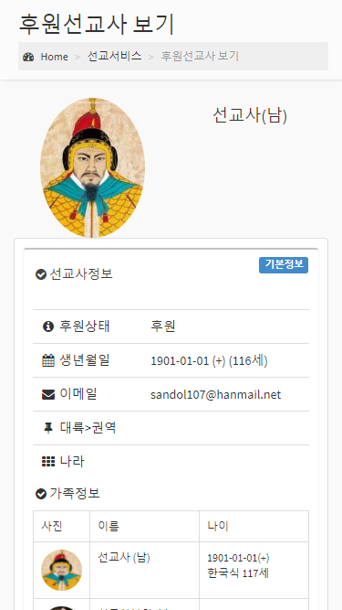This screenshot has width=342, height=610.
Task: Select the 후원선교사 보기 breadcrumb item
Action: click(200, 57)
